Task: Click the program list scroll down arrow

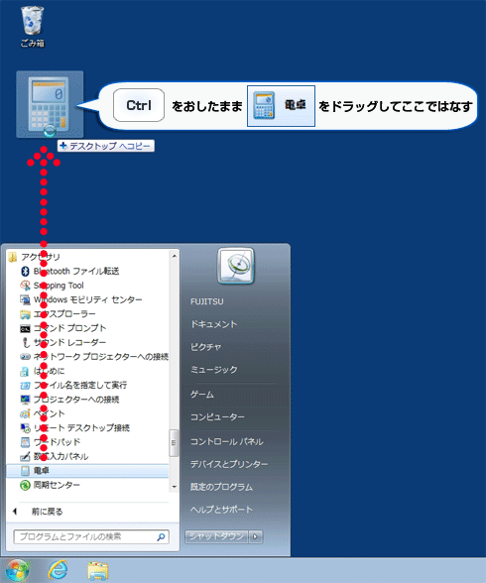Action: [174, 487]
